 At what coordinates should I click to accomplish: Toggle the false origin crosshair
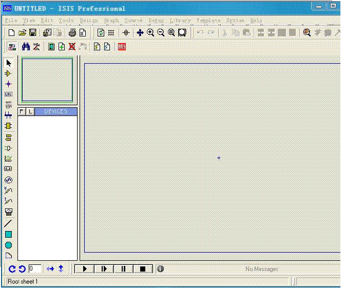point(126,32)
